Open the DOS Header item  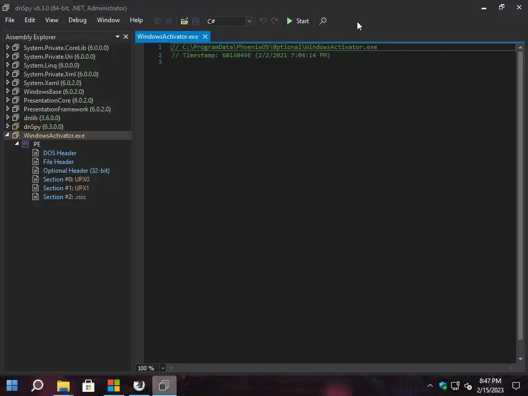60,153
